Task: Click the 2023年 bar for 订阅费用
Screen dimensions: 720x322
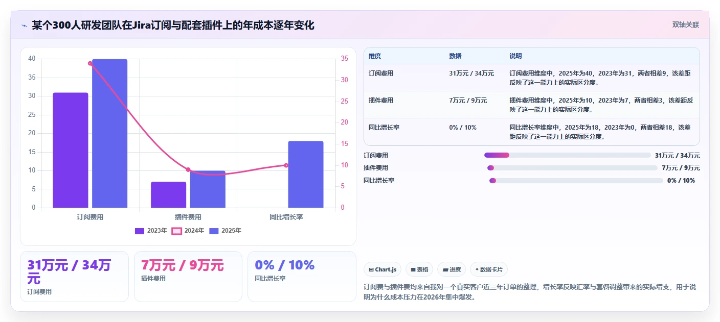Action: click(x=71, y=150)
